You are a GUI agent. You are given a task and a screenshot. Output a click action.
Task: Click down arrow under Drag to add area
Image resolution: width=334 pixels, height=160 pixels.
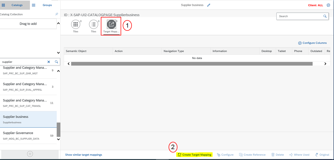tap(58, 53)
